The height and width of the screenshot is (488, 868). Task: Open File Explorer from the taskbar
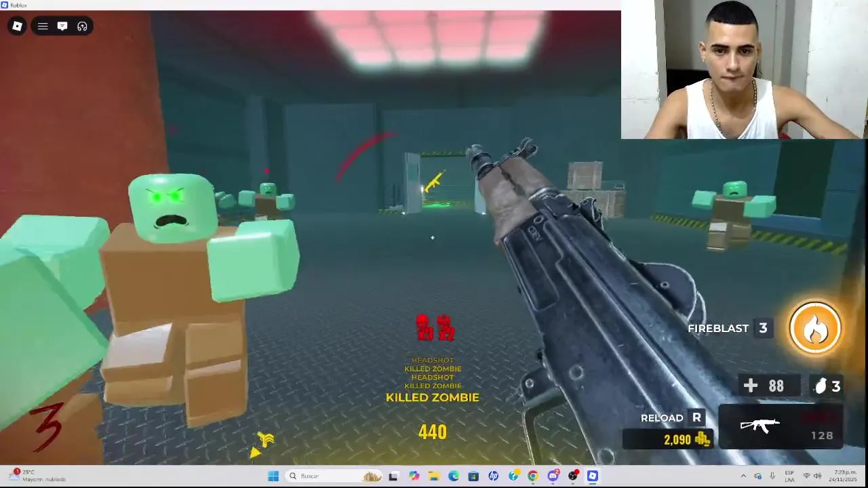[x=433, y=476]
